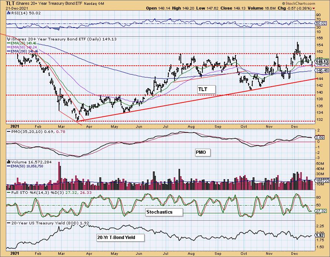Image resolution: width=330 pixels, height=257 pixels.
Task: Click the 156 price level on the right axis
Action: [x=319, y=38]
